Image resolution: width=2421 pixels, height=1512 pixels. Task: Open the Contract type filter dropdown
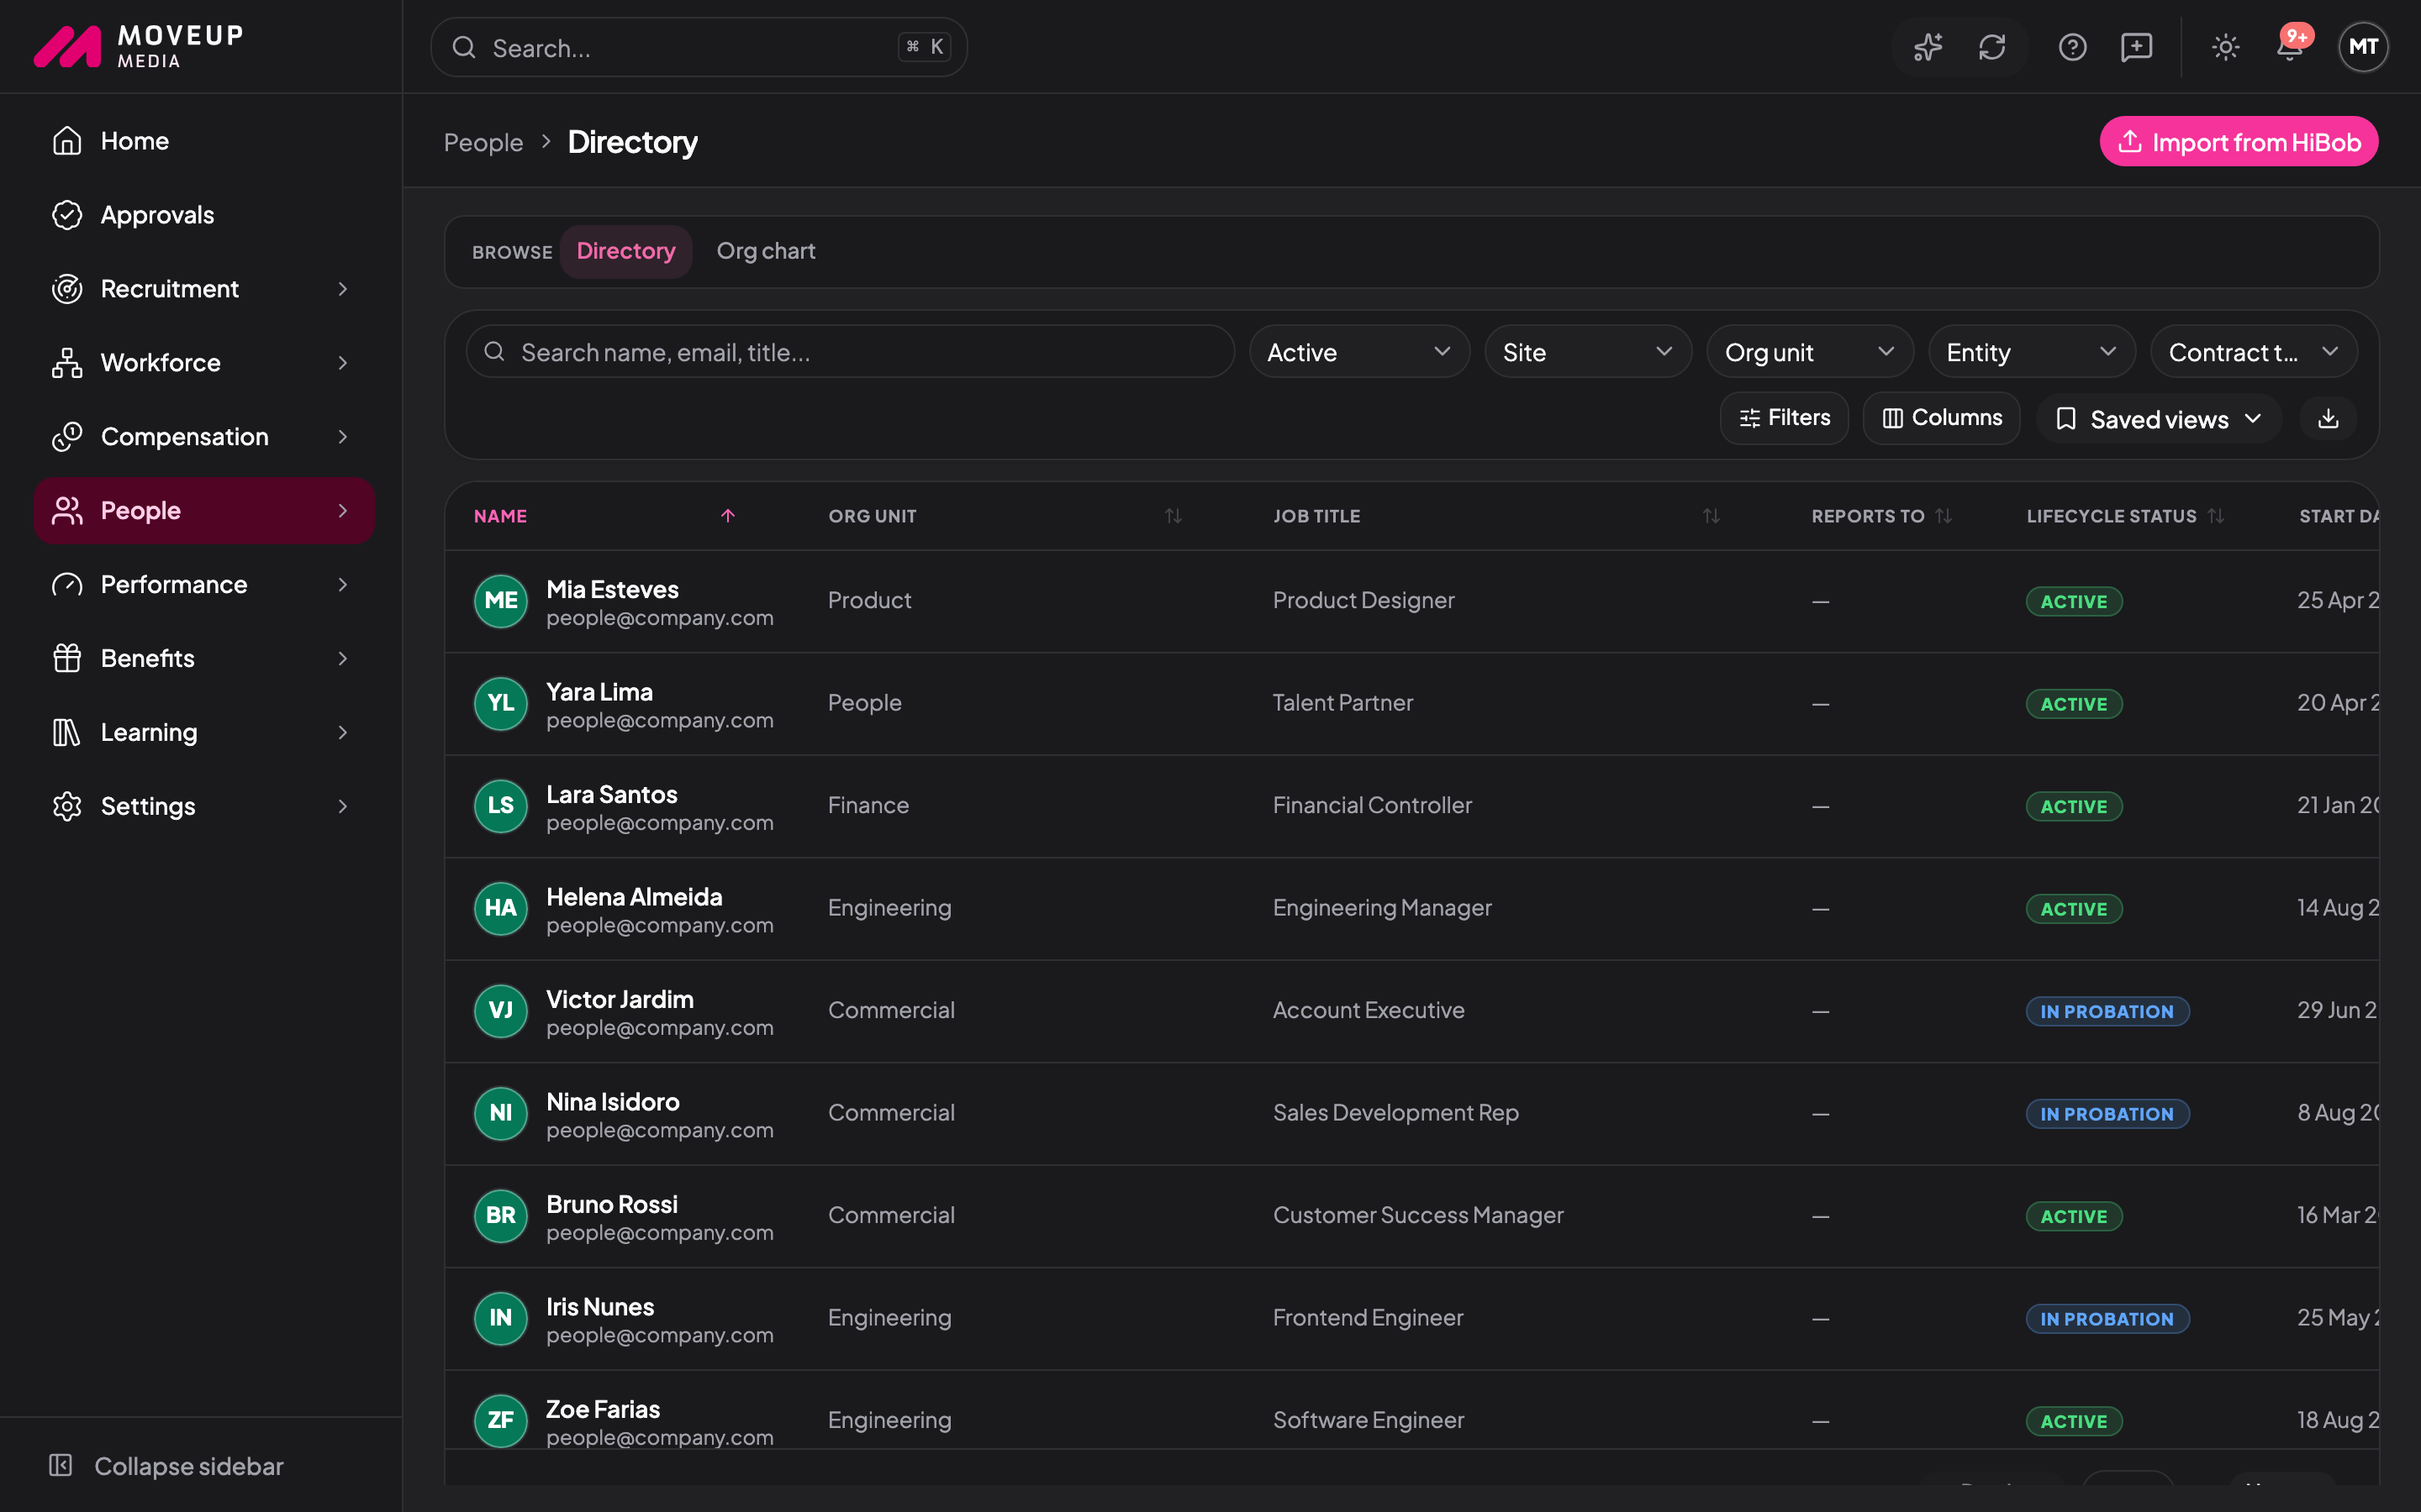coord(2254,352)
